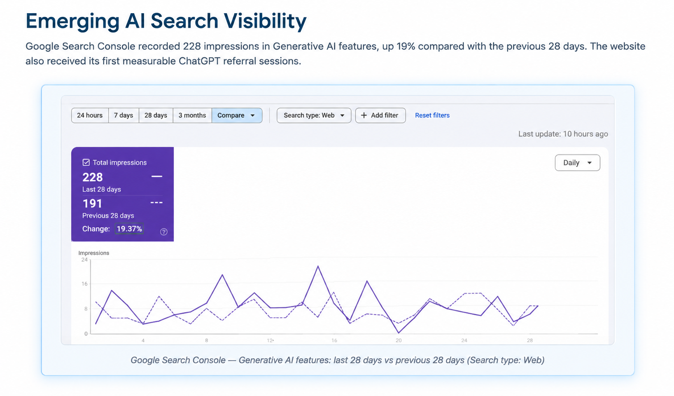Toggle the Total impressions checkbox
The height and width of the screenshot is (396, 674).
tap(86, 162)
